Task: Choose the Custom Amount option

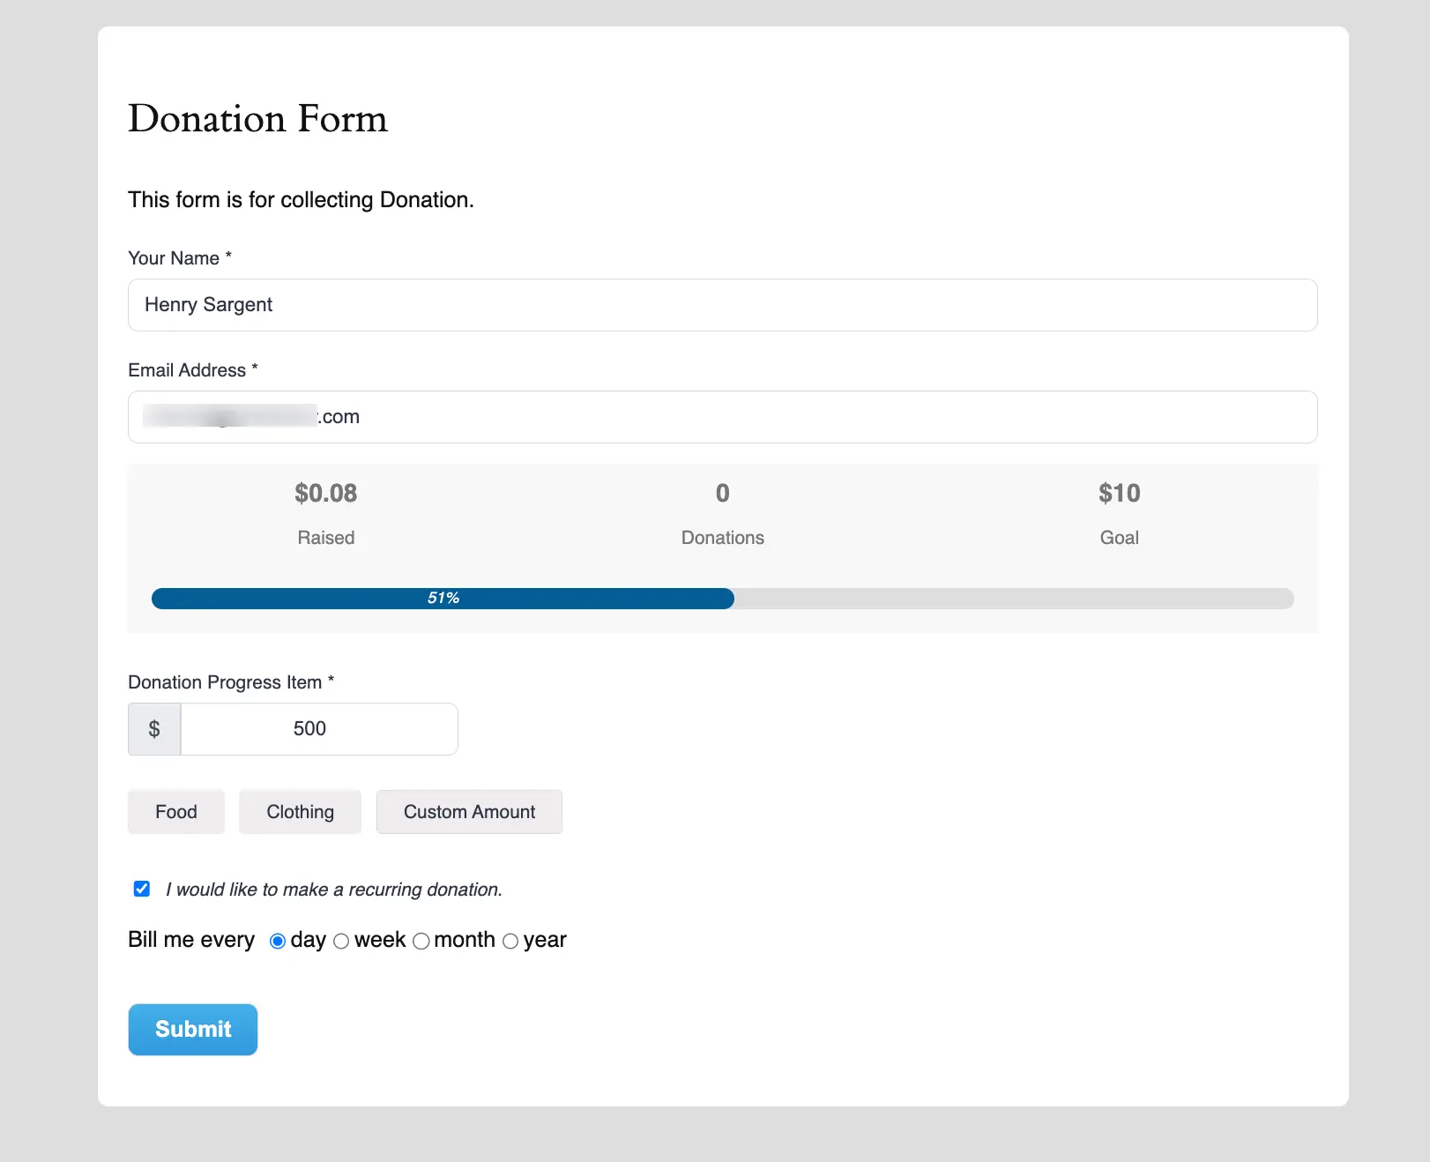Action: pos(469,811)
